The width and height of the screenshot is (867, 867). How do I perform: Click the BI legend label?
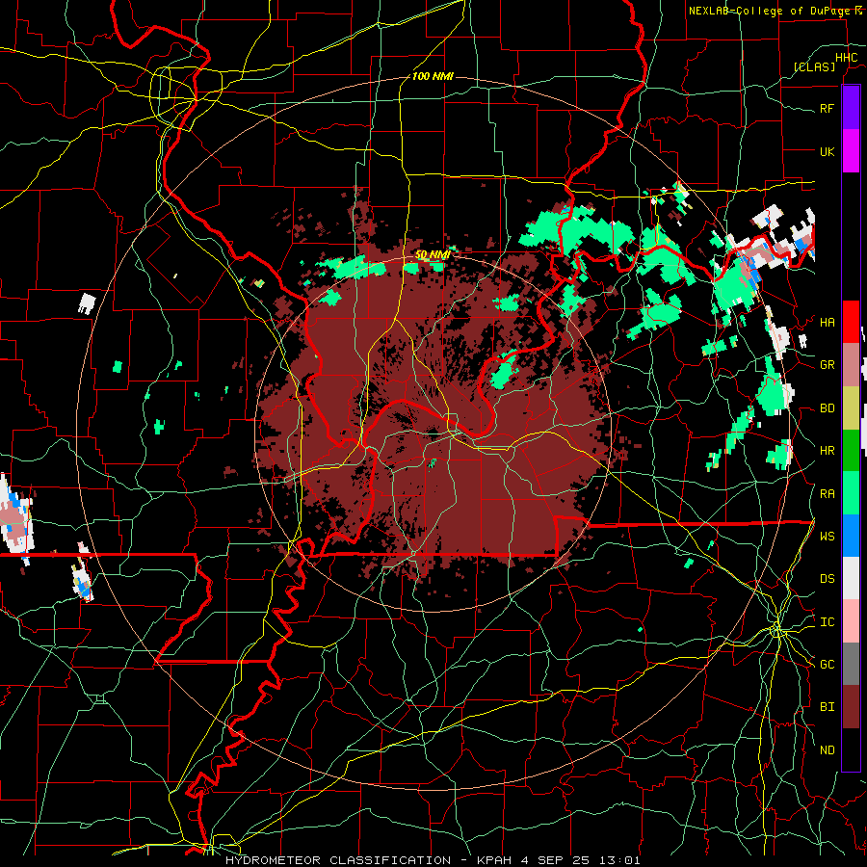[x=828, y=707]
